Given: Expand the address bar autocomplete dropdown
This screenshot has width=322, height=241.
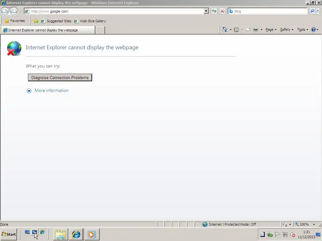Looking at the screenshot, I should click(206, 11).
